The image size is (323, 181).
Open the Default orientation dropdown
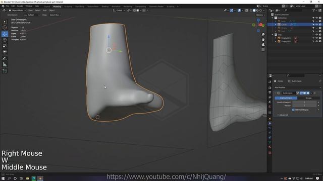[32, 15]
